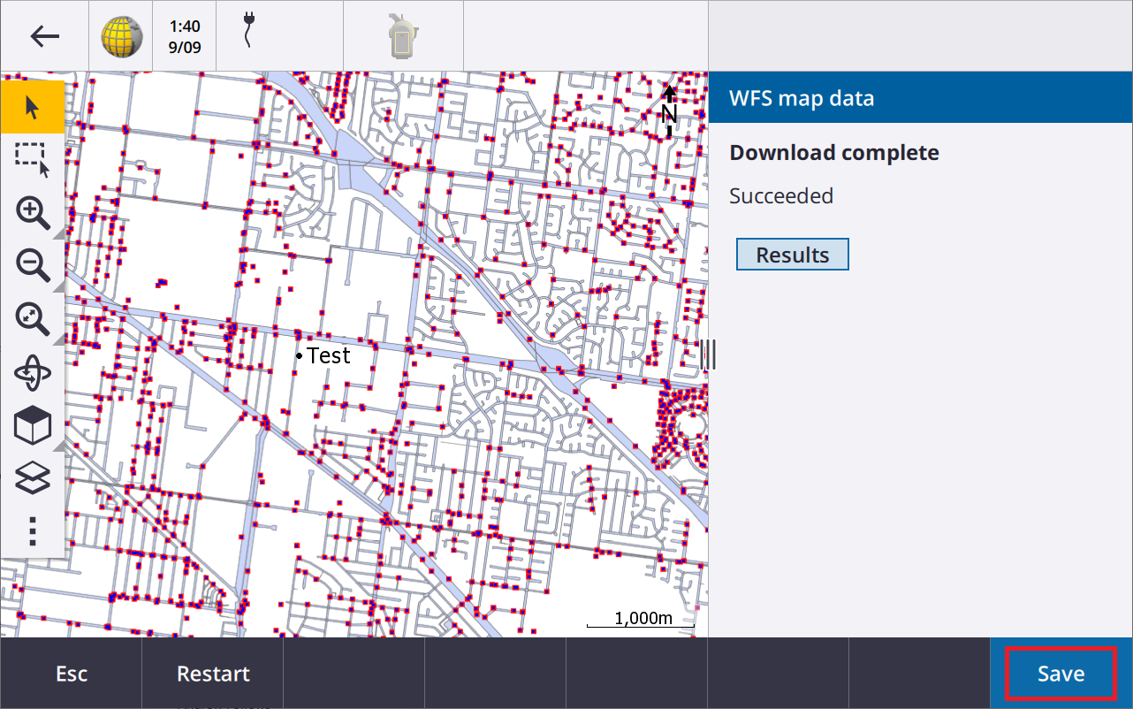Screen dimensions: 1133x709
Task: Zoom to extents of the map
Action: click(33, 319)
